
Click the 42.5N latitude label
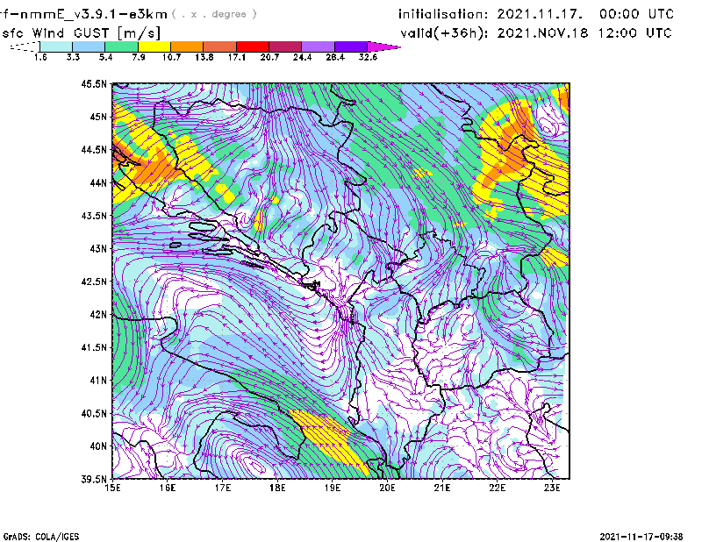[94, 282]
